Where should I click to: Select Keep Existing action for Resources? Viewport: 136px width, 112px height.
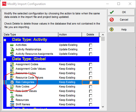[x=67, y=100]
